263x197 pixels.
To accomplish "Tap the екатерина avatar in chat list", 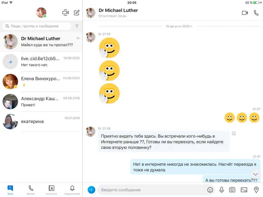I will click(x=10, y=122).
